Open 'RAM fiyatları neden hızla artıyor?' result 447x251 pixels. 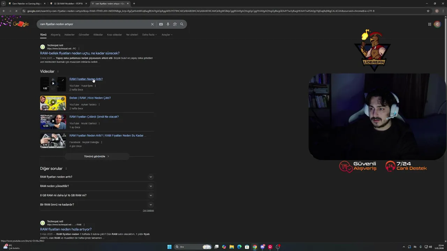66,229
